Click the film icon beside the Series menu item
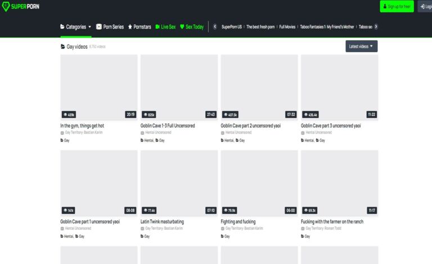 99,26
